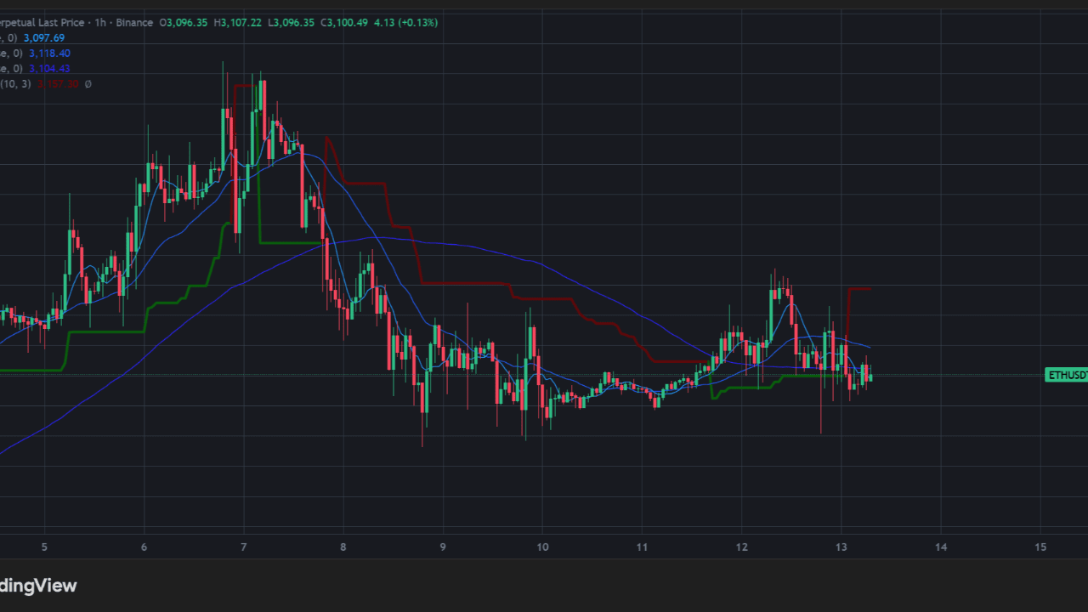The height and width of the screenshot is (612, 1088).
Task: Click the indicator value 3,118.40
Action: [49, 54]
